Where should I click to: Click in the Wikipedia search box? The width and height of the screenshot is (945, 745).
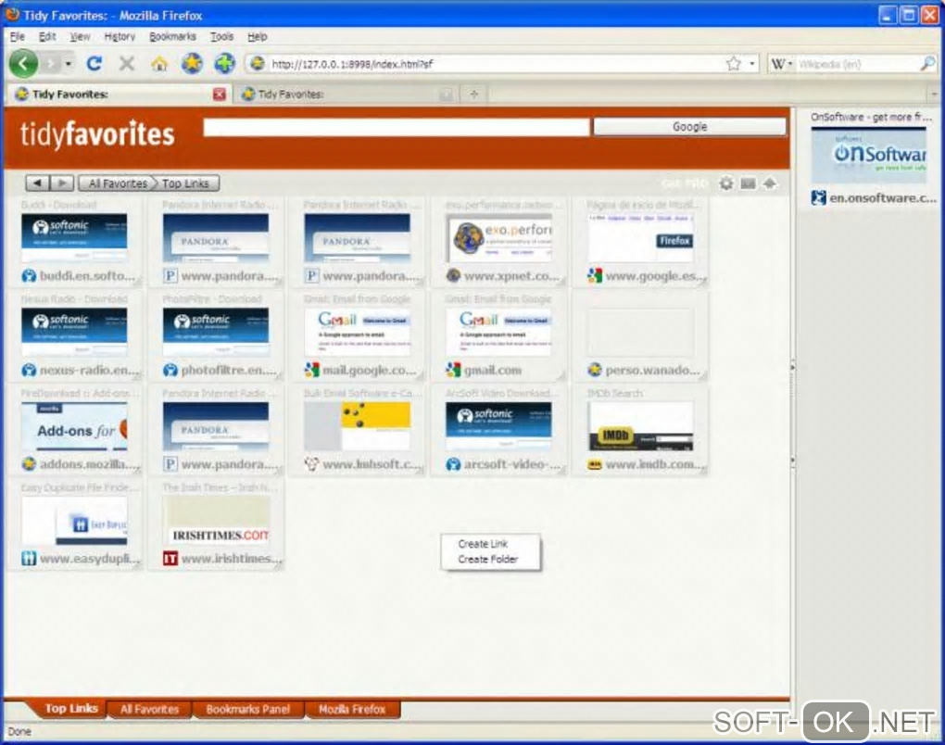tap(857, 63)
